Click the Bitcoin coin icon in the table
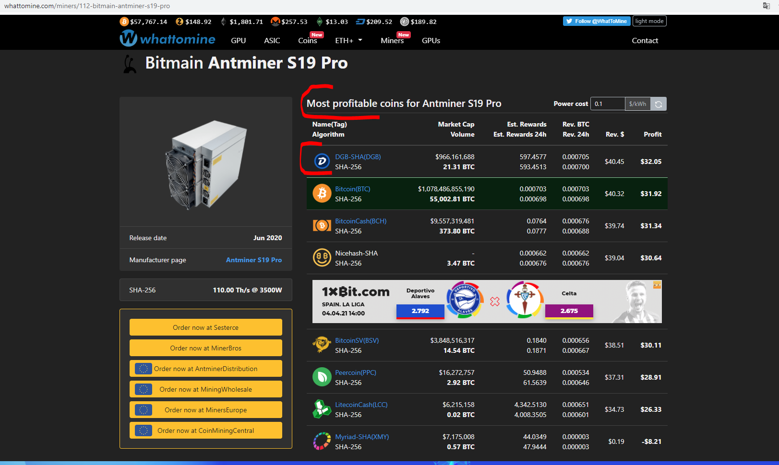This screenshot has height=465, width=779. (322, 194)
